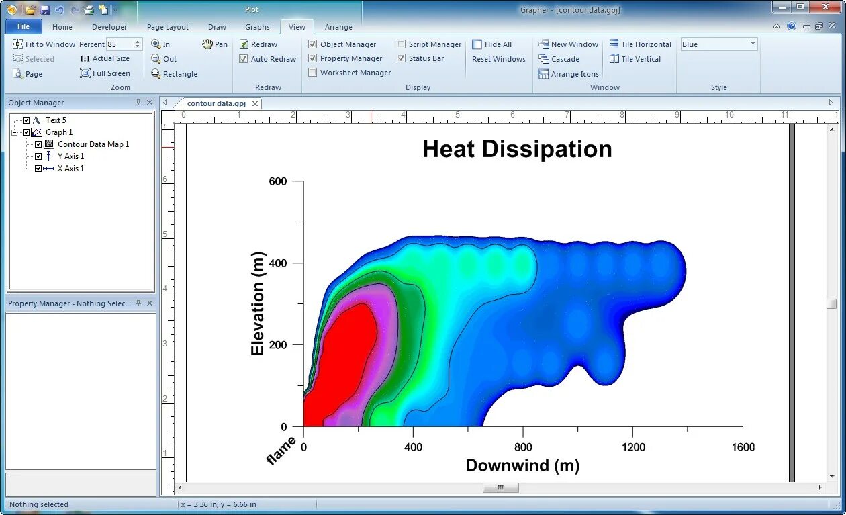Toggle visibility checkbox for Text 5
846x515 pixels.
pyautogui.click(x=26, y=120)
